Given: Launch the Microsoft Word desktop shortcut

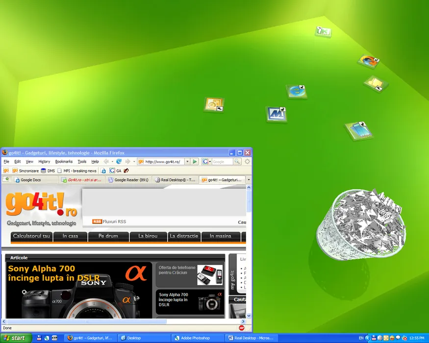Looking at the screenshot, I should click(x=276, y=114).
